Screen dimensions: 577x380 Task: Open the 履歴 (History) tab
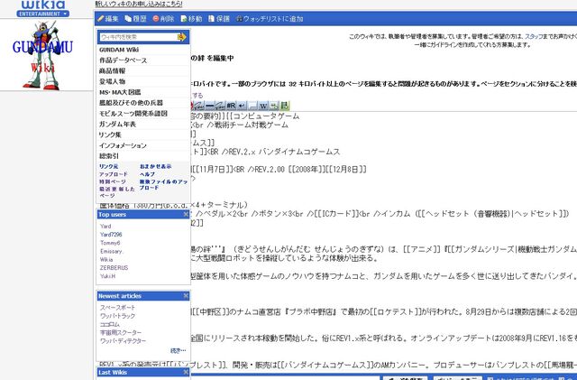(x=135, y=19)
